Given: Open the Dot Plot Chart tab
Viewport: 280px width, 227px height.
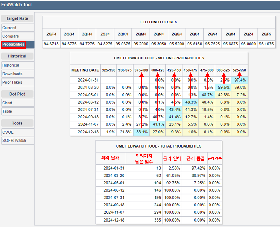Looking at the screenshot, I should click(7, 103).
